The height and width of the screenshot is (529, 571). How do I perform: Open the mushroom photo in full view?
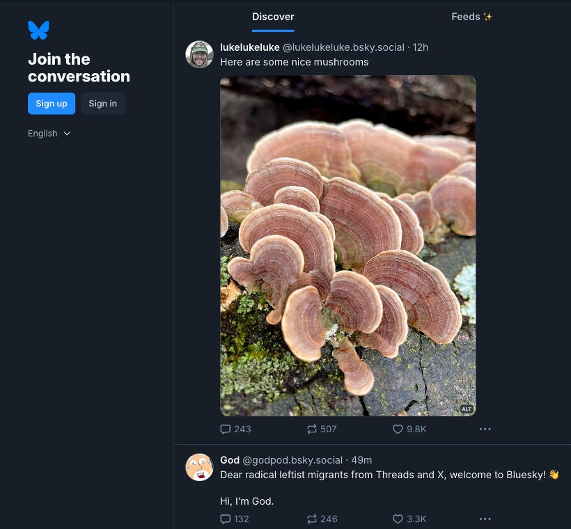(x=347, y=246)
